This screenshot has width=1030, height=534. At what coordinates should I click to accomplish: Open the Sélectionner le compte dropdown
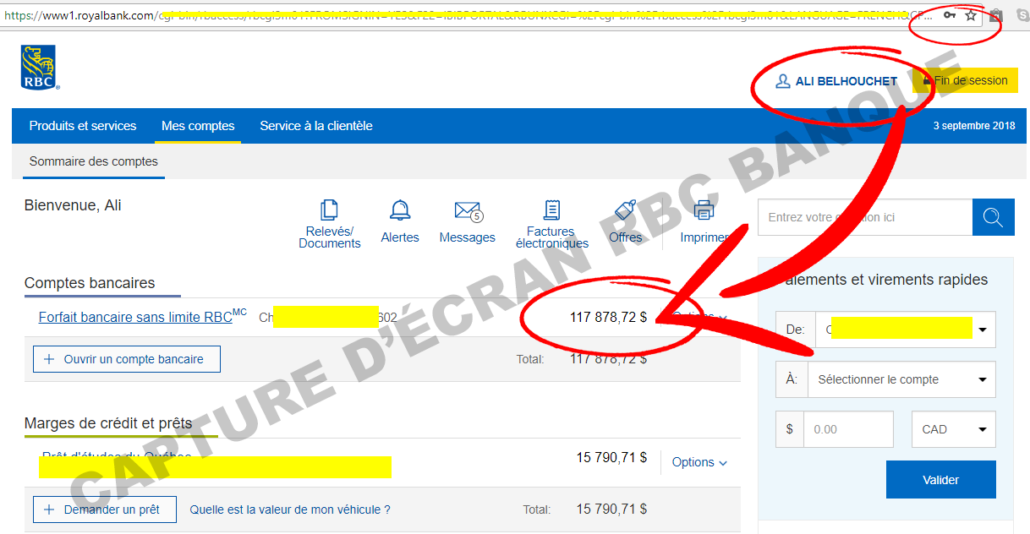[901, 379]
